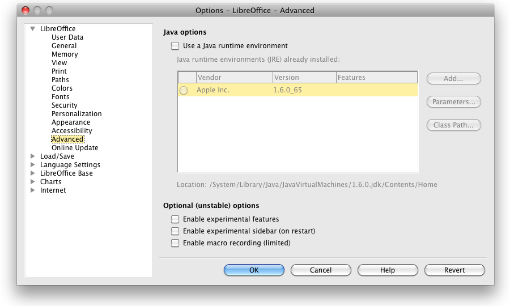Open the Print options page
This screenshot has width=510, height=306.
coord(59,71)
